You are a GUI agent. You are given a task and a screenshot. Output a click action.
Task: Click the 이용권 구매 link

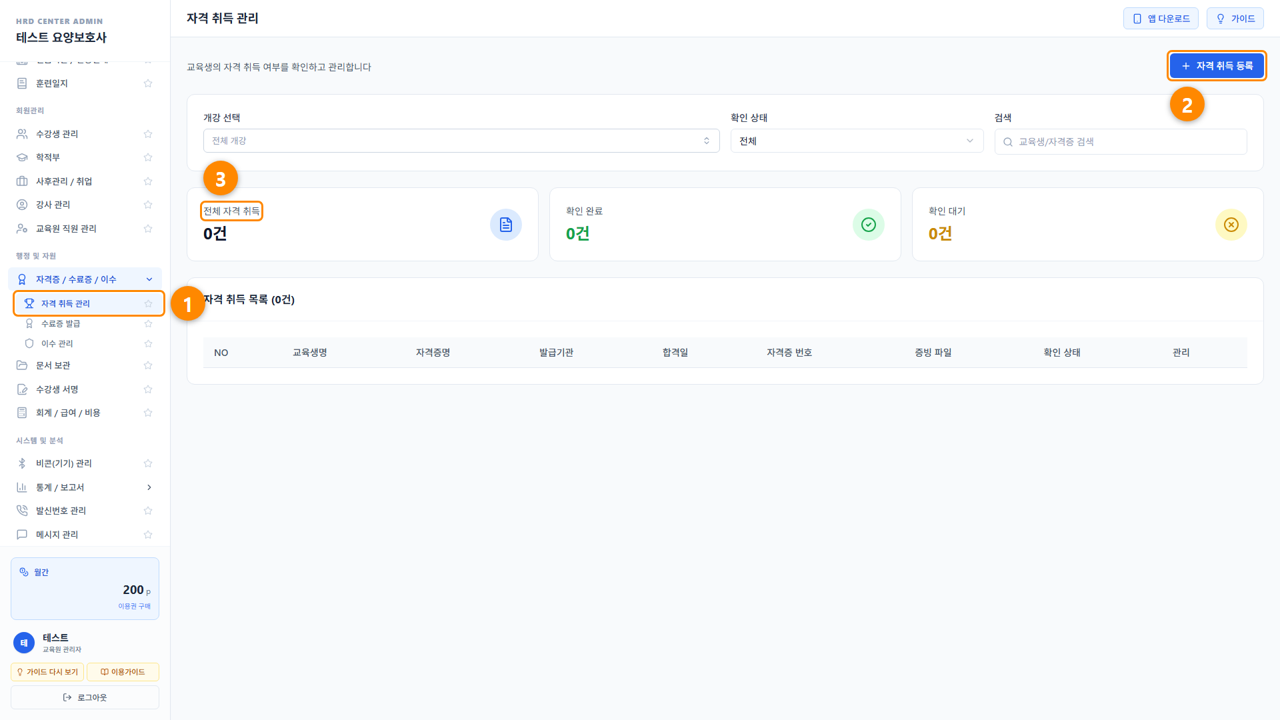pyautogui.click(x=135, y=606)
